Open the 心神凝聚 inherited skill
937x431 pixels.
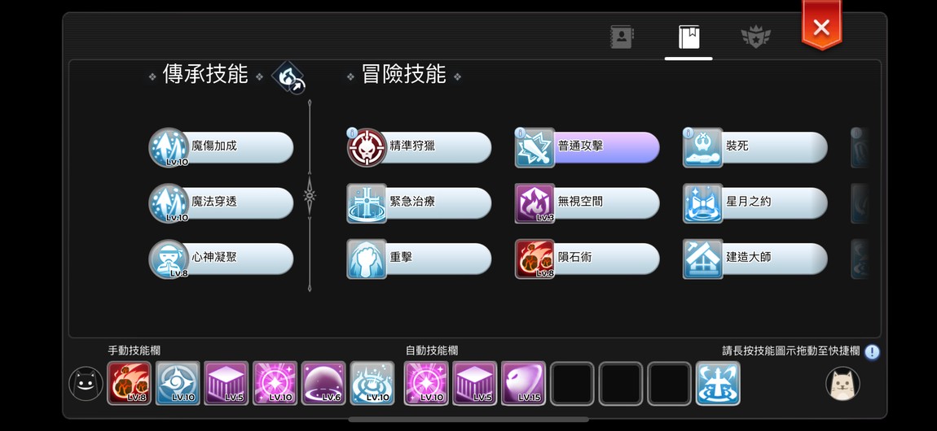point(221,259)
